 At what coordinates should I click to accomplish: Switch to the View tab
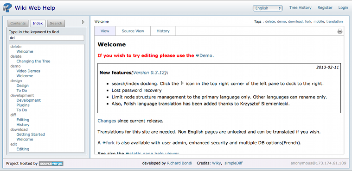point(105,31)
